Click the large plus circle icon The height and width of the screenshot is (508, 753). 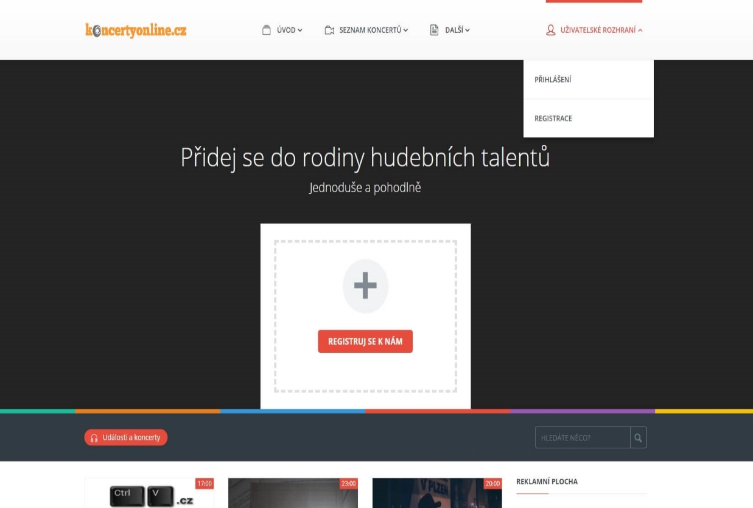(x=365, y=286)
